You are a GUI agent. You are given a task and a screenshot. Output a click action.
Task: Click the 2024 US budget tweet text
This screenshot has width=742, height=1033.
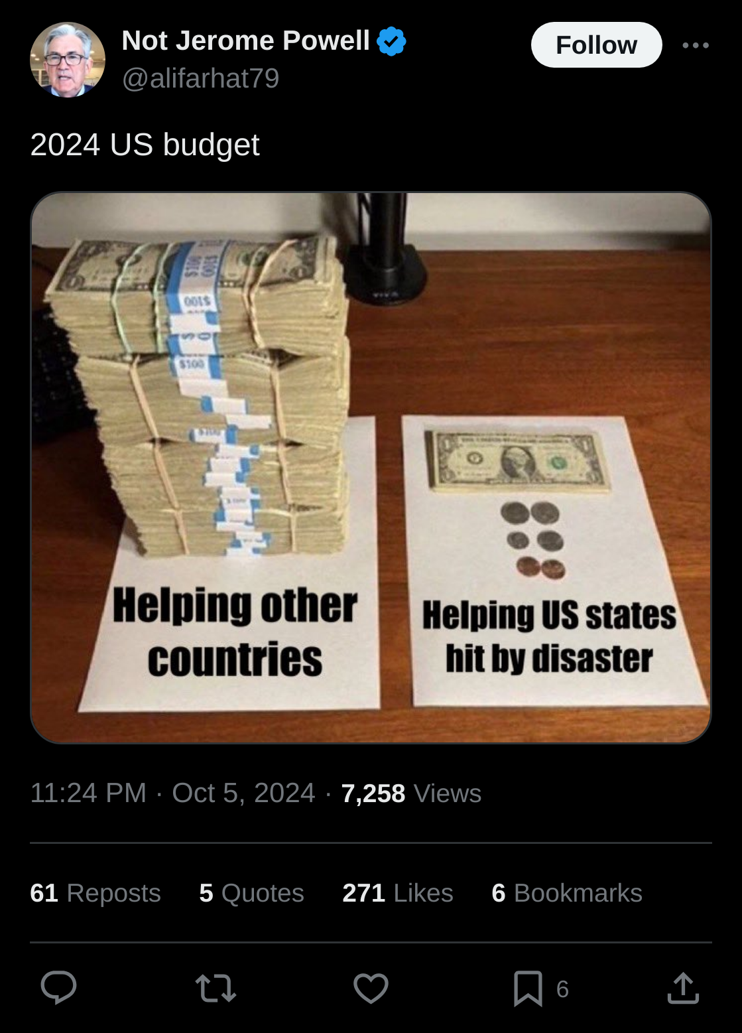pyautogui.click(x=145, y=145)
